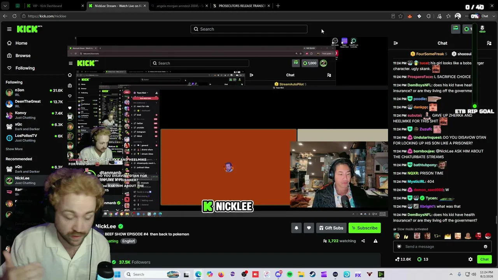Open Steam from the taskbar

coord(312,275)
